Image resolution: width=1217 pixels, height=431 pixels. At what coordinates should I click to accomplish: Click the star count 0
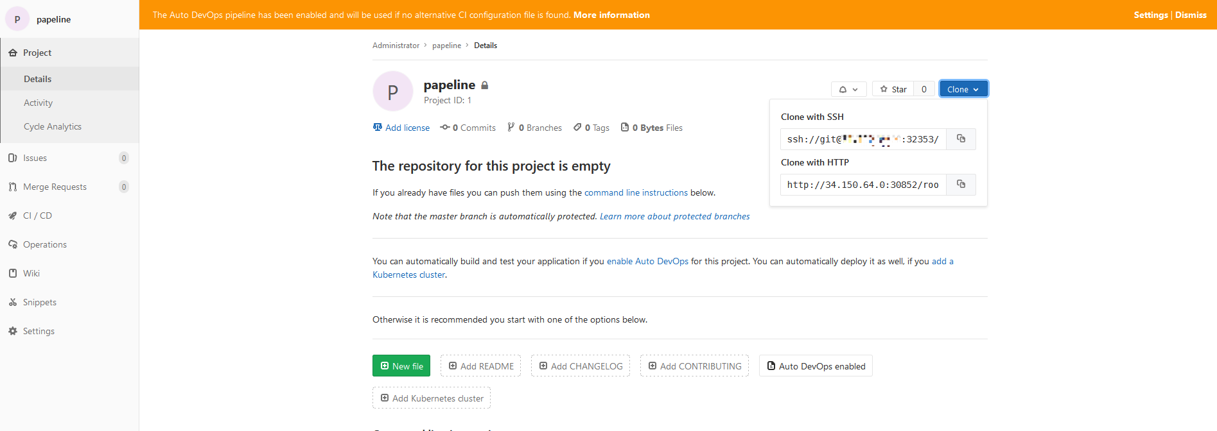pos(924,89)
